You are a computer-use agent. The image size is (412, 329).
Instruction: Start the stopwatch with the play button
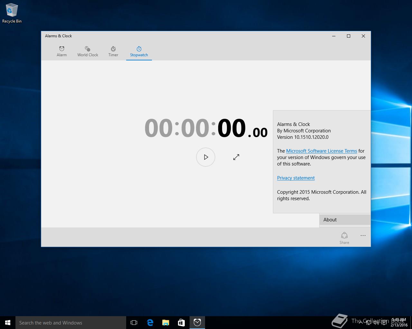(x=206, y=157)
